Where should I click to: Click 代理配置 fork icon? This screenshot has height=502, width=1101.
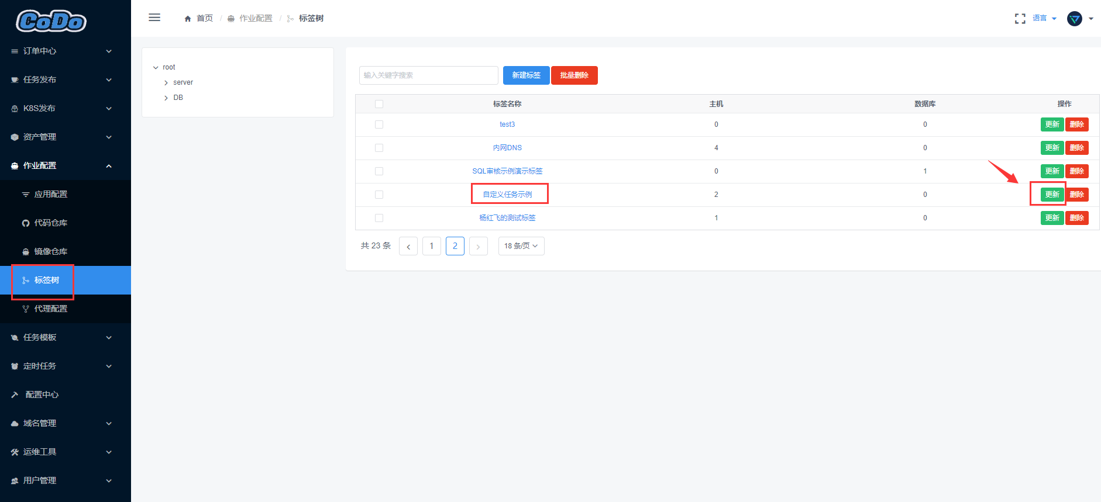pos(26,309)
